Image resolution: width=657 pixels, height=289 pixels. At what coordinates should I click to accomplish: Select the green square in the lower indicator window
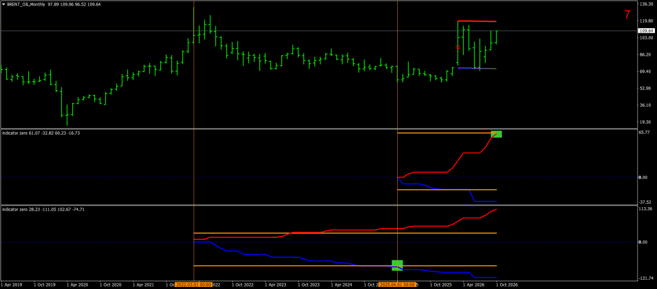tap(397, 265)
